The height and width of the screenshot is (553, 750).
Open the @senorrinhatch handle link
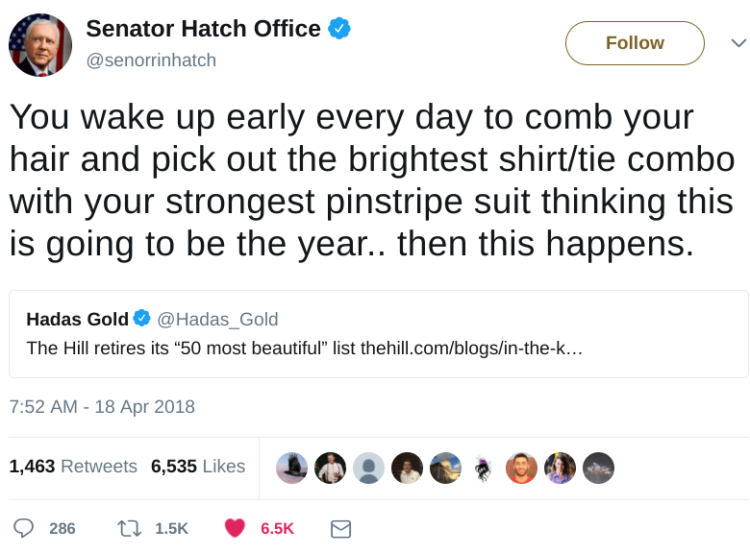coord(151,60)
